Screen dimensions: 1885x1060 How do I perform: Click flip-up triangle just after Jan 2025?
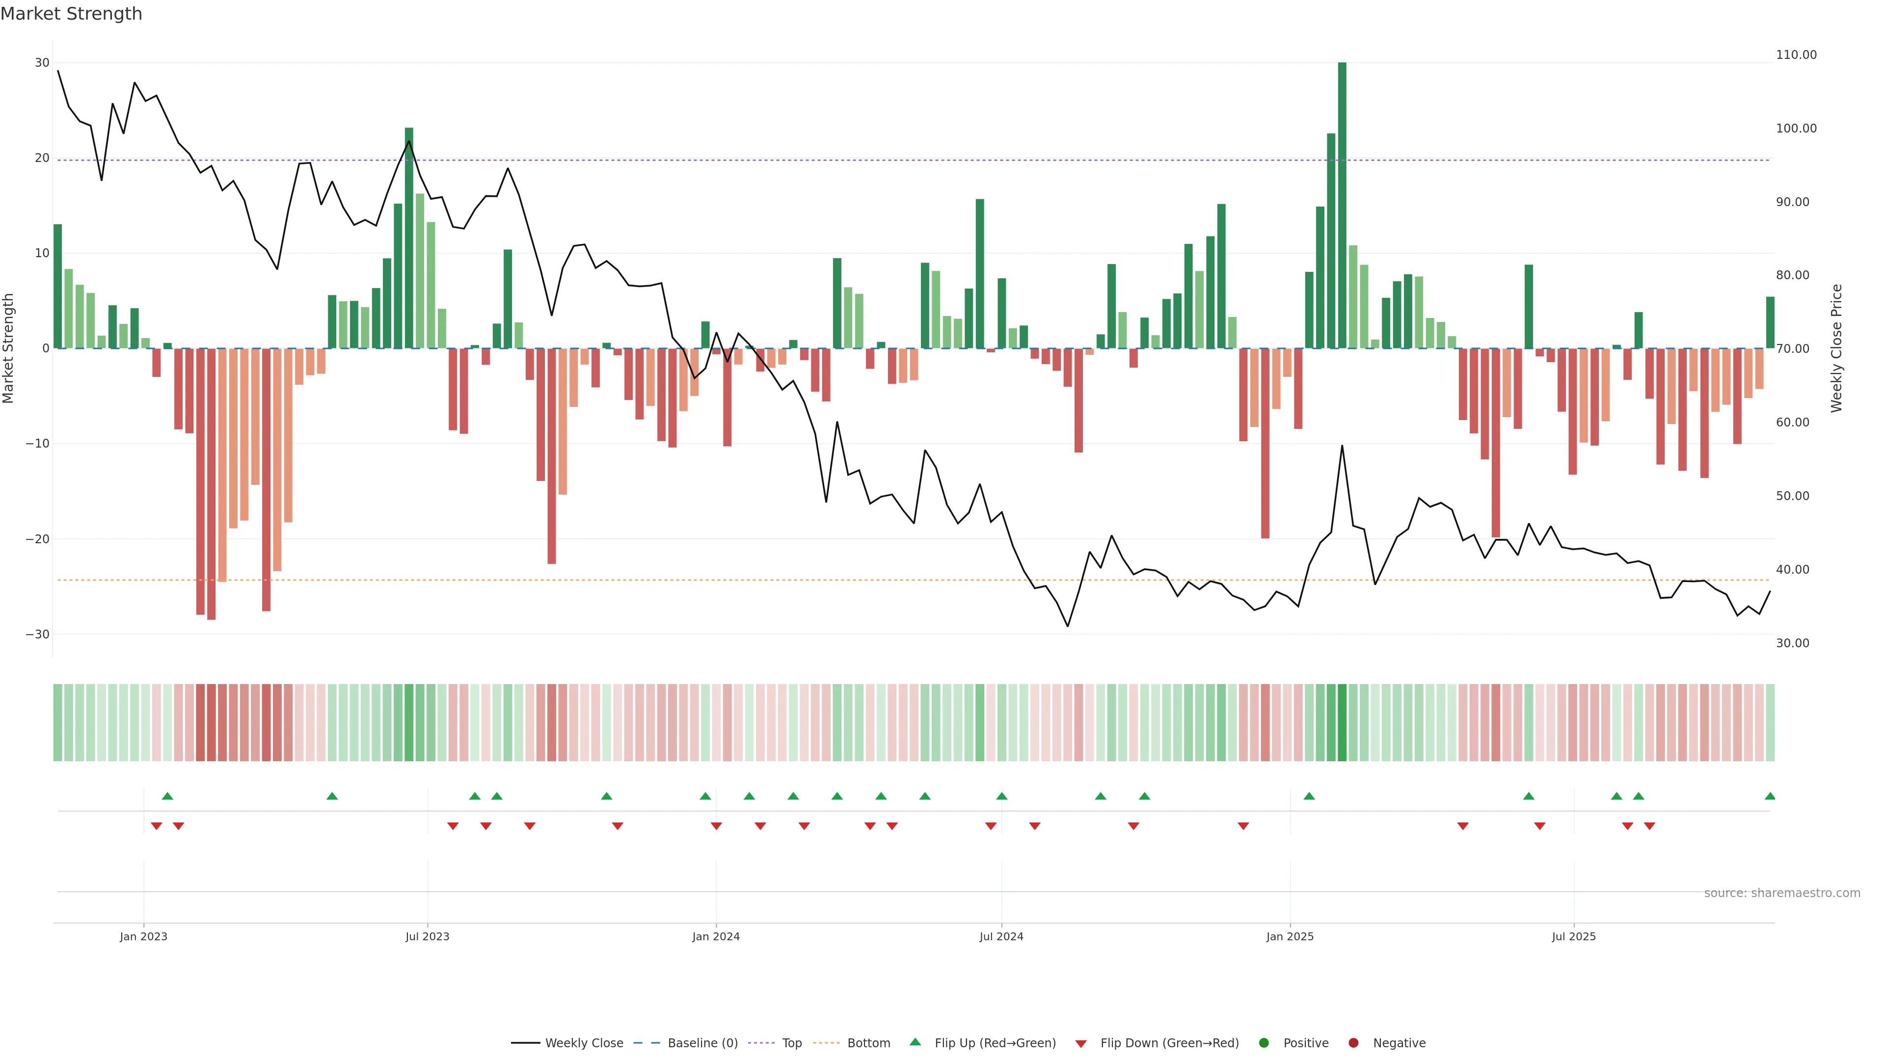point(1309,796)
